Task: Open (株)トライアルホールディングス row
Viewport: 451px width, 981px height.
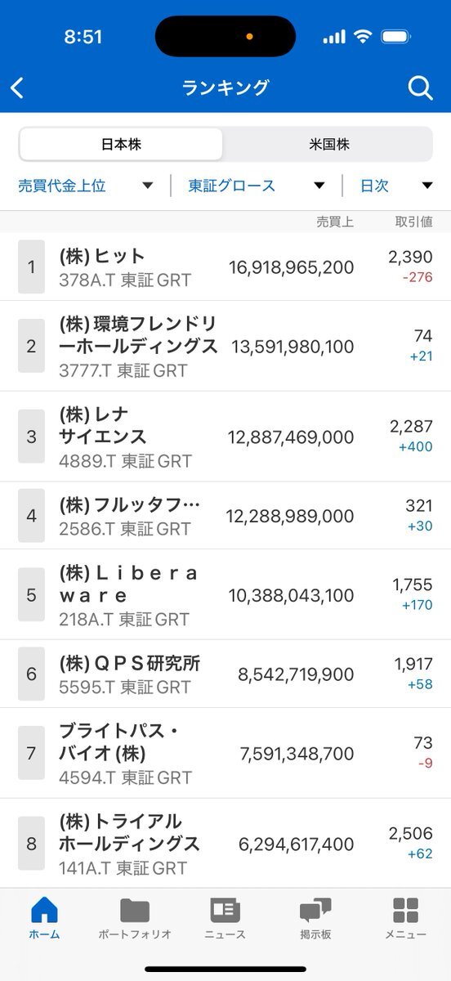Action: click(225, 843)
